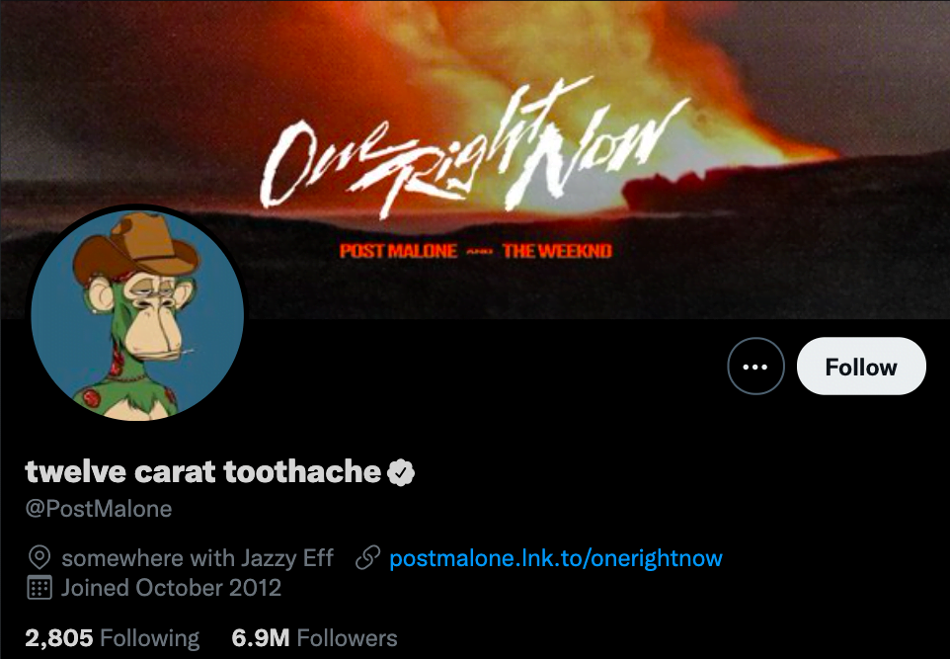Screen dimensions: 950x659
Task: Select the @PostMalone handle
Action: [99, 509]
